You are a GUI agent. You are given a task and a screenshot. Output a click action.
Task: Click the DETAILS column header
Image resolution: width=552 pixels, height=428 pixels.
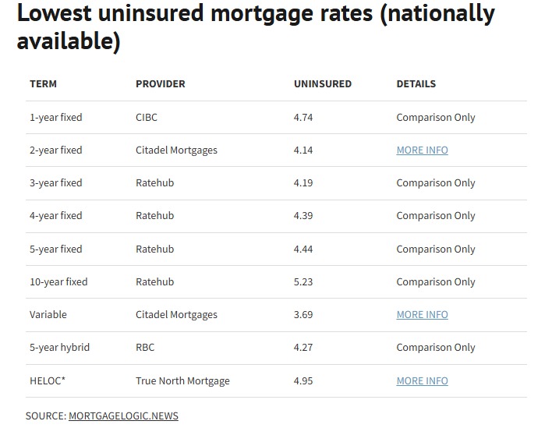point(416,83)
